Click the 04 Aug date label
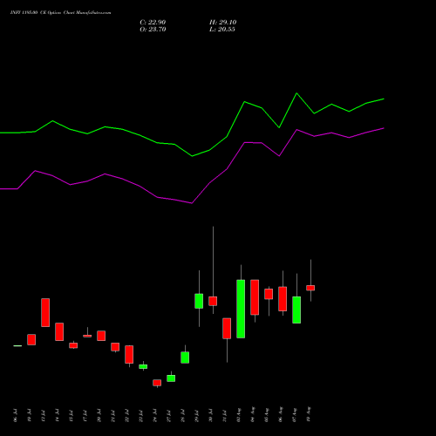 coord(252,414)
